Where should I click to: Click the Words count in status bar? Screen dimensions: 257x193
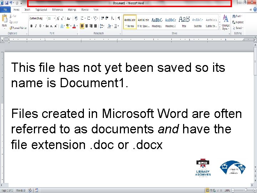pyautogui.click(x=20, y=190)
